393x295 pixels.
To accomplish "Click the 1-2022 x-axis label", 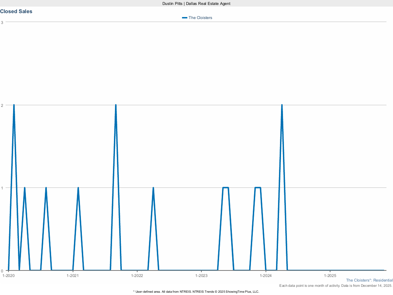I will click(x=137, y=276).
